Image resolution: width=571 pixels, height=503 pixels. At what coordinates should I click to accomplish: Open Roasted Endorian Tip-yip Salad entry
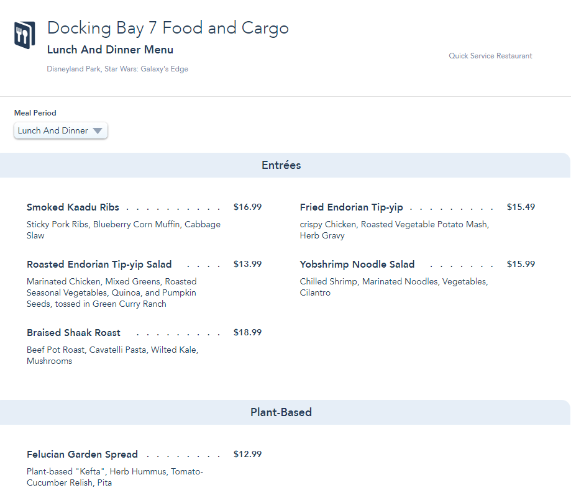[99, 265]
